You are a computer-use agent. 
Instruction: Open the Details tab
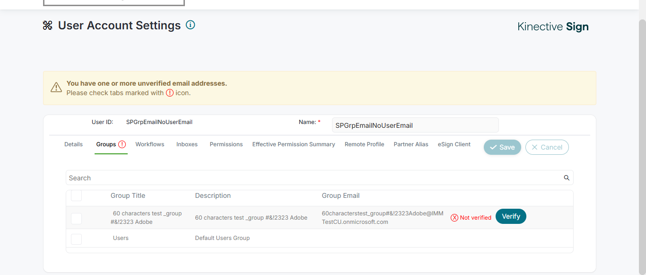tap(73, 144)
